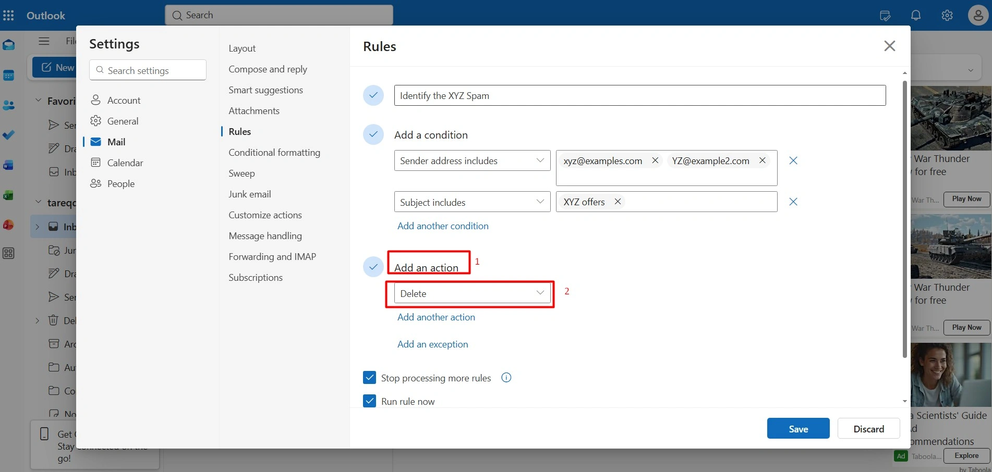992x472 pixels.
Task: Open the settings gear in header
Action: point(947,15)
